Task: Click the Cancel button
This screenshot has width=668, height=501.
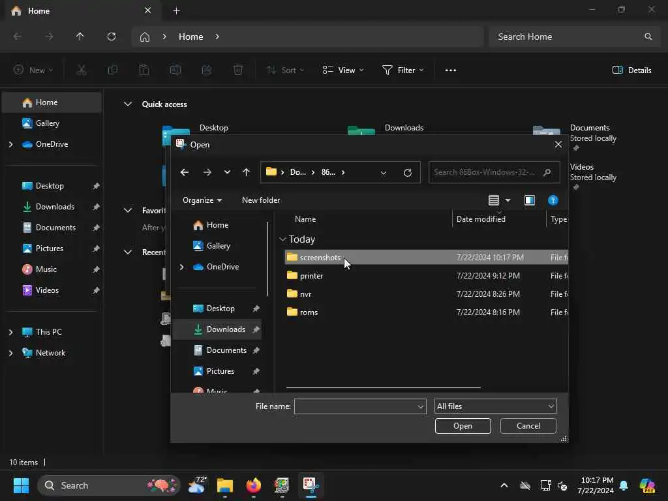Action: (x=528, y=426)
